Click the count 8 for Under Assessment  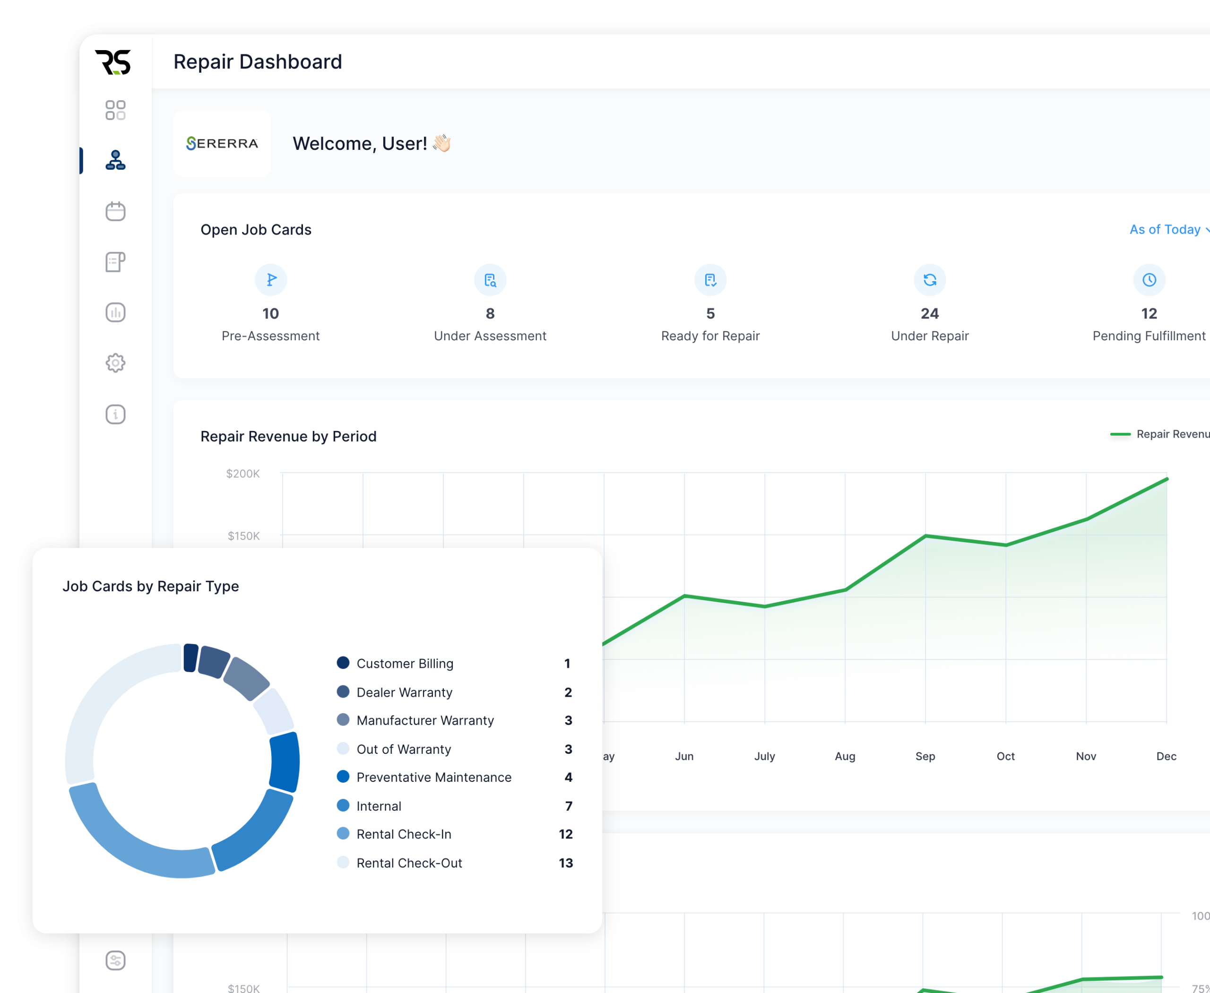click(490, 313)
